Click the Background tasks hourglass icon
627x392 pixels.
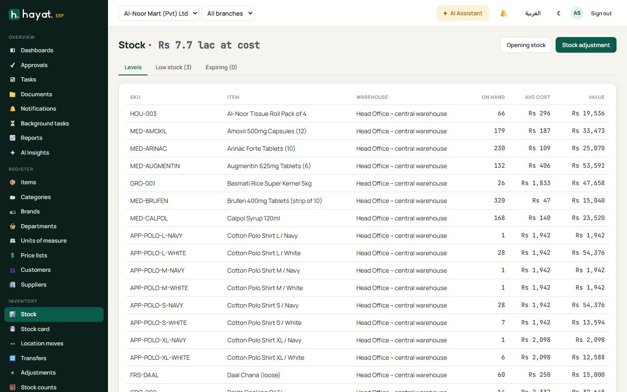coord(13,124)
